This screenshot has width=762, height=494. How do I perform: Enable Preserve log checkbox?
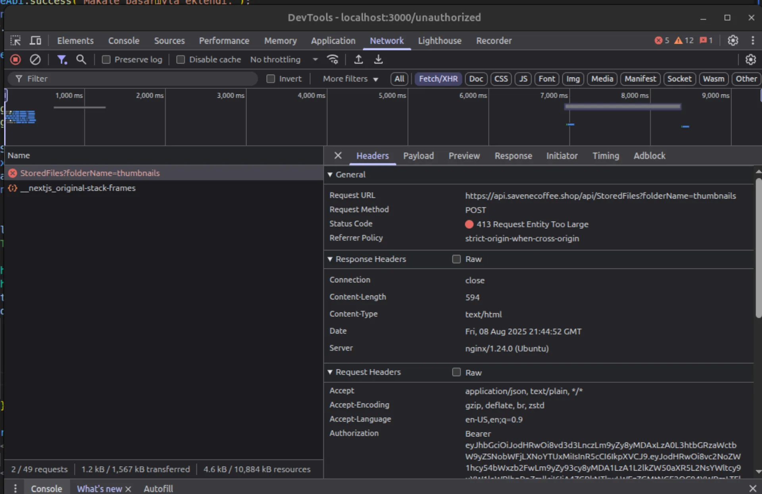tap(106, 60)
